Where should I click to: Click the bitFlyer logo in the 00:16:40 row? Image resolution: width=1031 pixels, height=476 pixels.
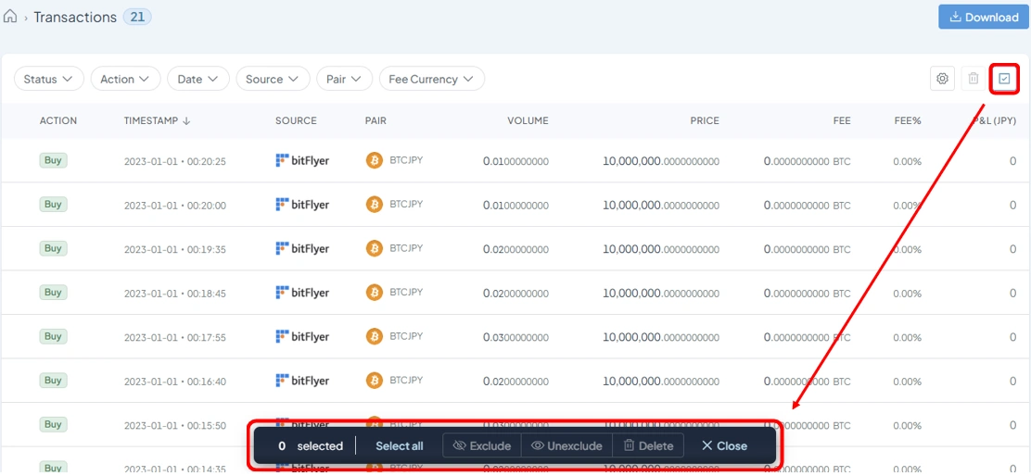pyautogui.click(x=302, y=380)
